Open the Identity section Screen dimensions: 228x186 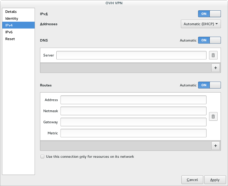point(12,19)
